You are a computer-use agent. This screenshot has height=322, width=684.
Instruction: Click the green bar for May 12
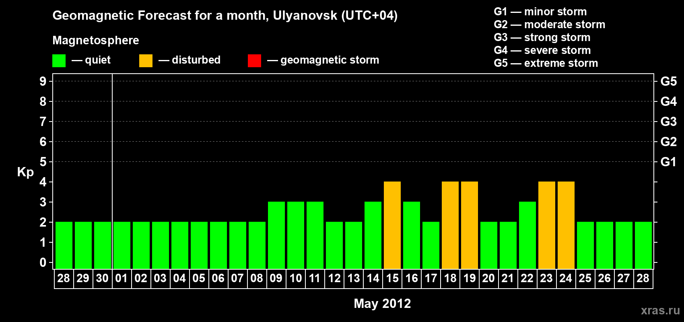pyautogui.click(x=334, y=245)
